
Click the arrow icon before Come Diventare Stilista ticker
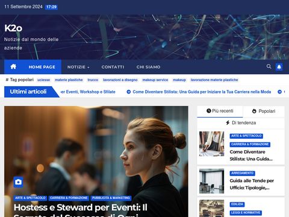click(129, 92)
